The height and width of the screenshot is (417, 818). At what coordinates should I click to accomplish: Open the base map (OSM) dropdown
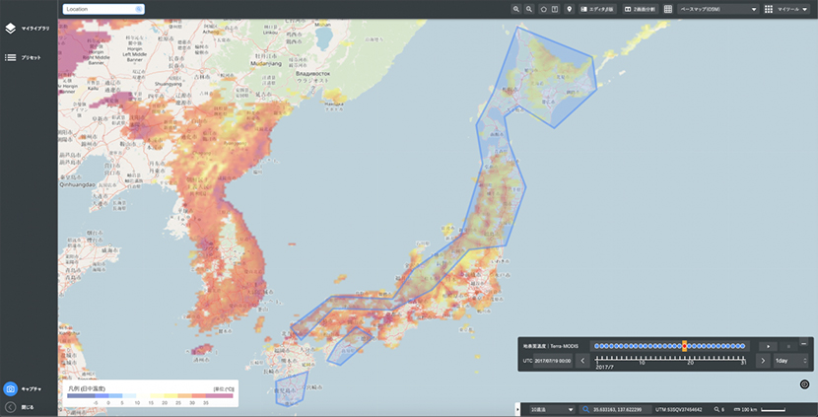coord(718,9)
